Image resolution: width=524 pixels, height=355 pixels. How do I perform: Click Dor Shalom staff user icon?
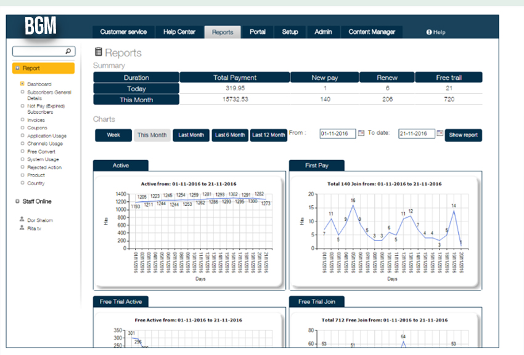click(x=22, y=220)
